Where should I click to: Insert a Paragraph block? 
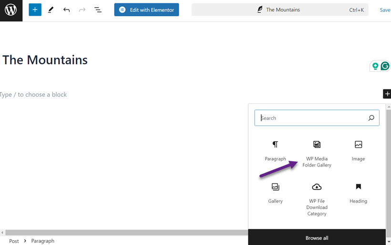pos(275,151)
